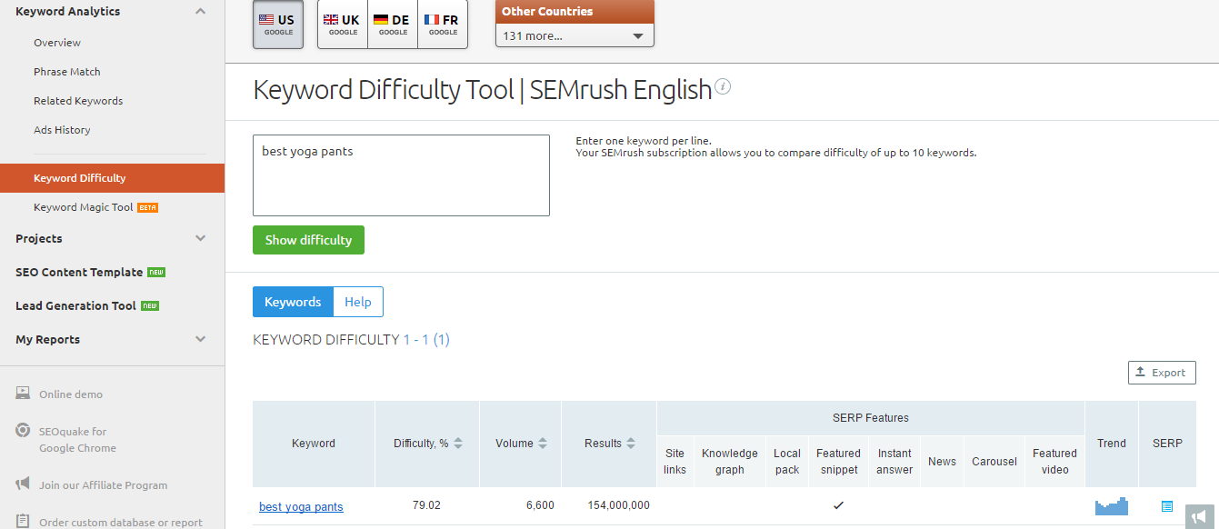Open Ads History report
The image size is (1219, 529).
click(62, 130)
